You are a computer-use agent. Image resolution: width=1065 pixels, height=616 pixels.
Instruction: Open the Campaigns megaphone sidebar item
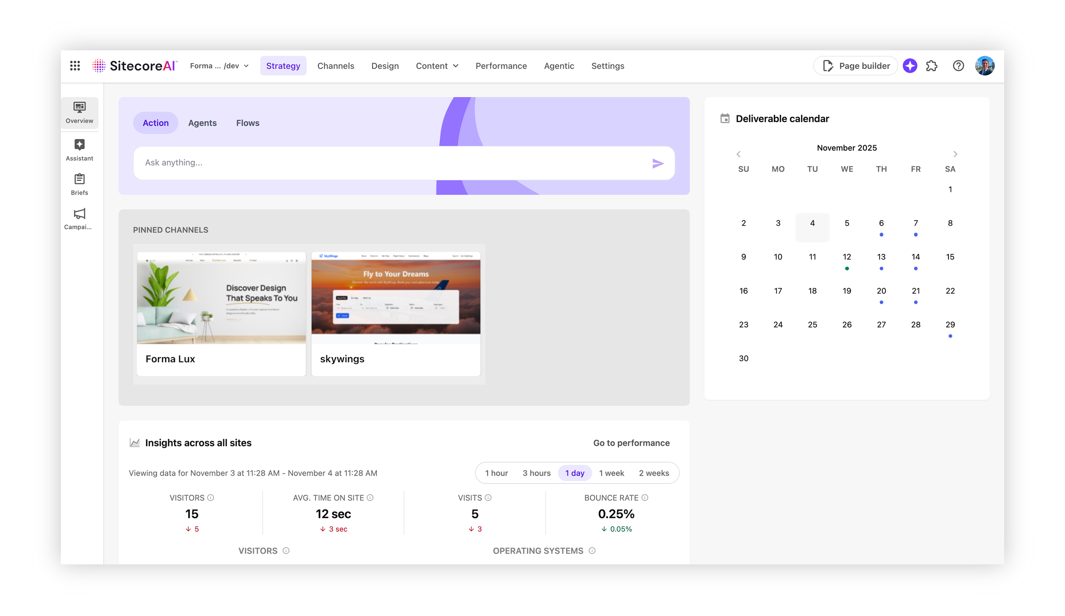[79, 218]
